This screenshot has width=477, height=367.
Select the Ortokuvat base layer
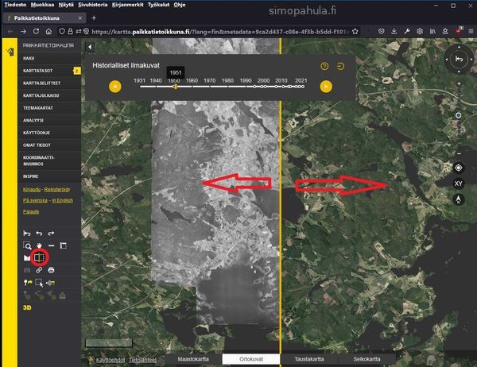[x=251, y=359]
